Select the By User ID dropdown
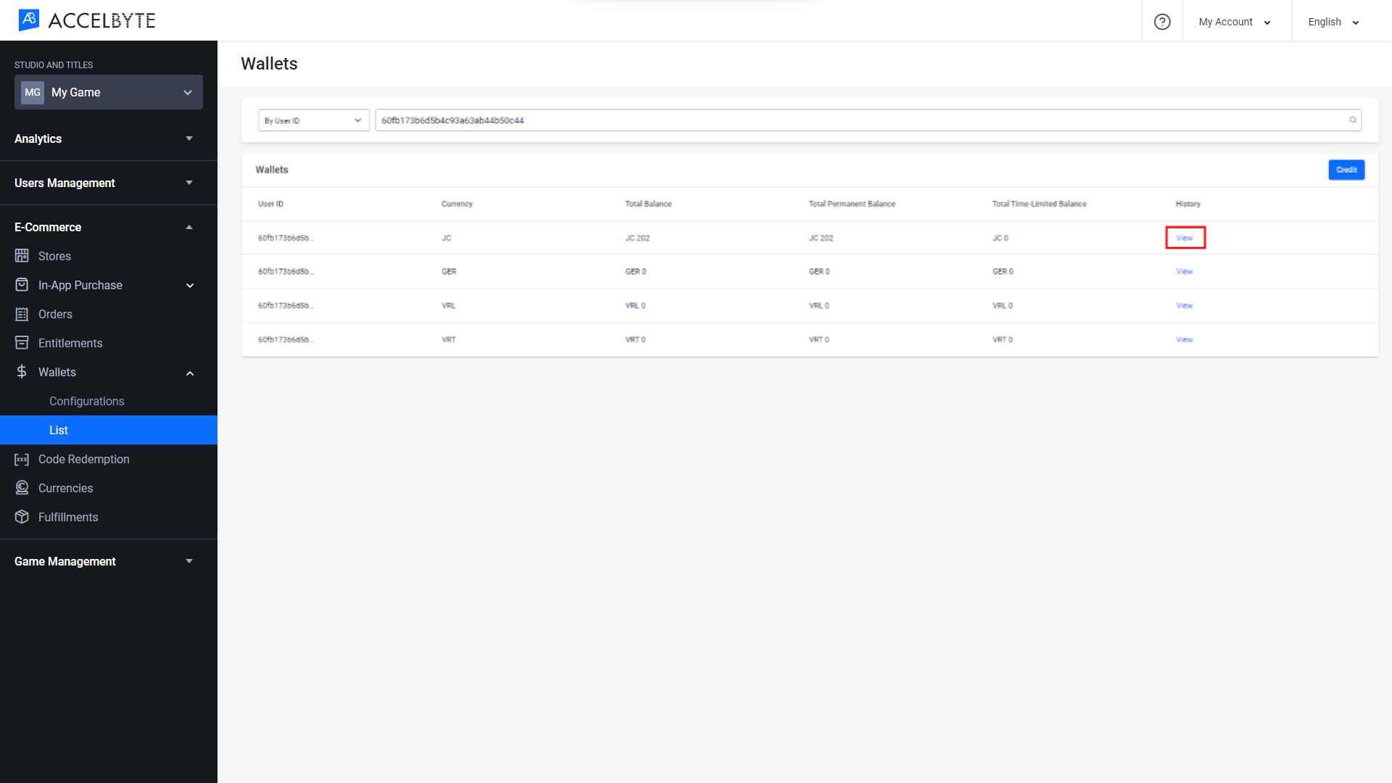The width and height of the screenshot is (1392, 783). click(x=312, y=120)
